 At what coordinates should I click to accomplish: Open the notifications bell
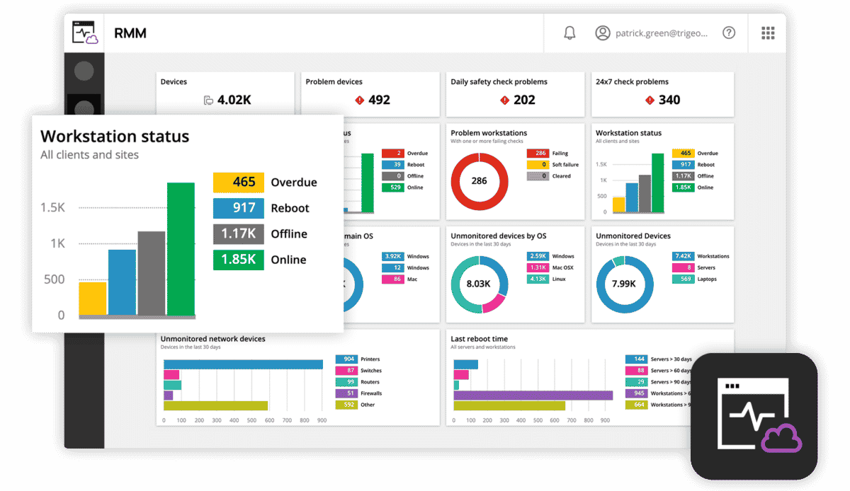[x=569, y=33]
